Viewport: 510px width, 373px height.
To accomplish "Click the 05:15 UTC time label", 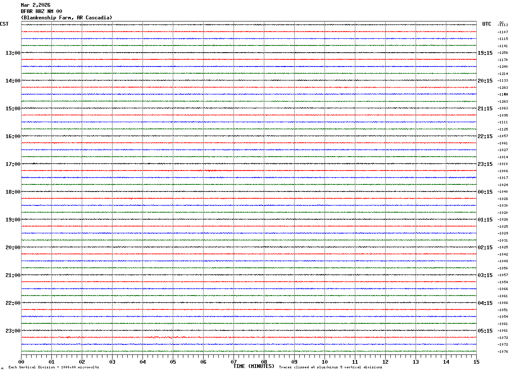I will click(x=485, y=331).
